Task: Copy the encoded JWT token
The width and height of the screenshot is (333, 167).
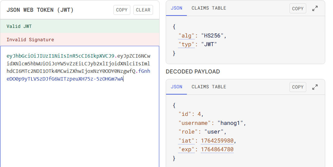Action: point(122,10)
